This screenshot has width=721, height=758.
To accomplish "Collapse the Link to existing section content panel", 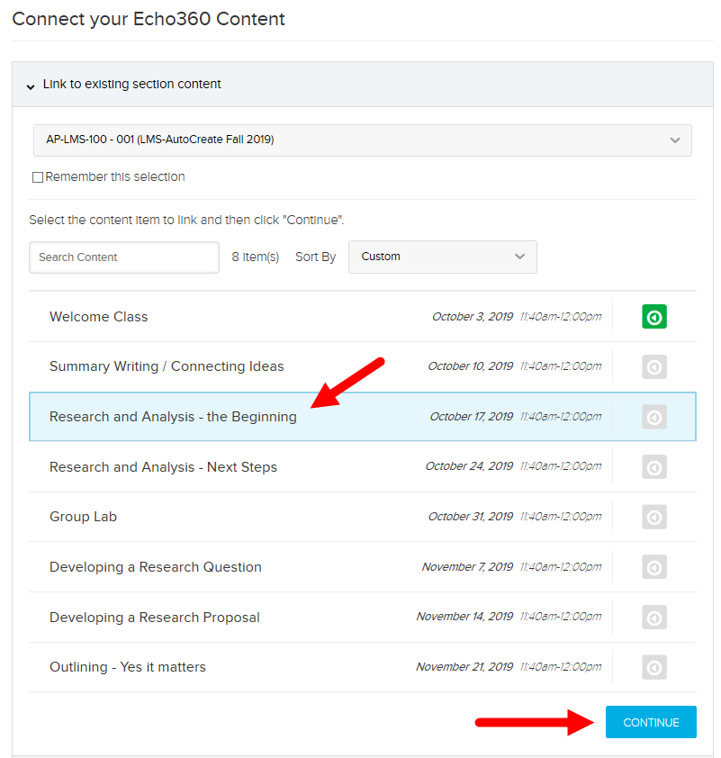I will click(363, 84).
